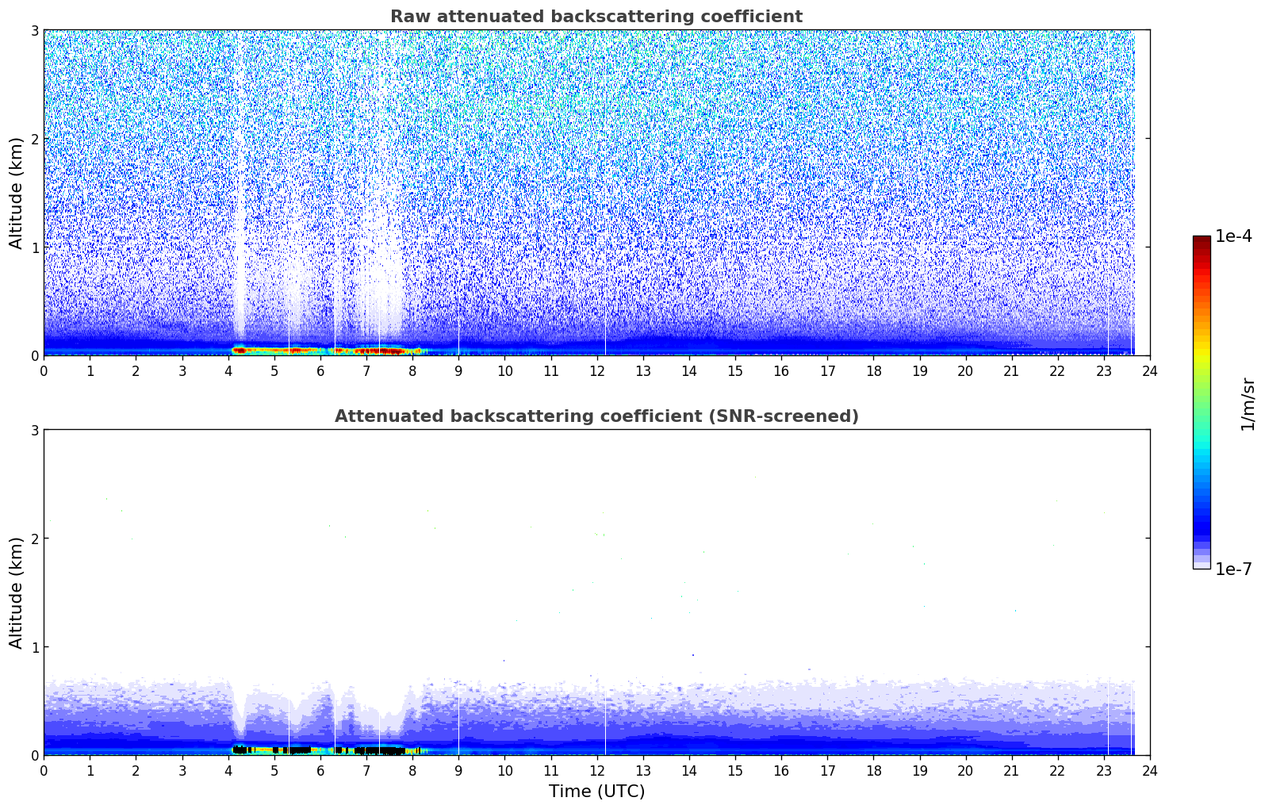The height and width of the screenshot is (809, 1265).
Task: Pick the dark red top of the colorbar
Action: [1202, 240]
